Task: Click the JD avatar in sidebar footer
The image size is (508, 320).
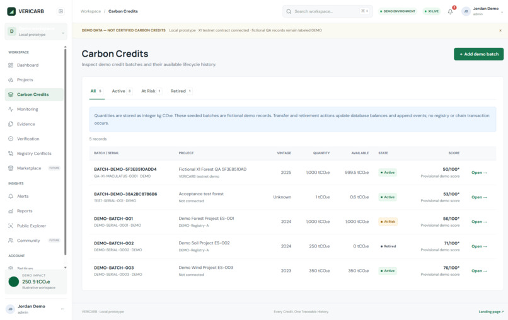Action: [10, 309]
